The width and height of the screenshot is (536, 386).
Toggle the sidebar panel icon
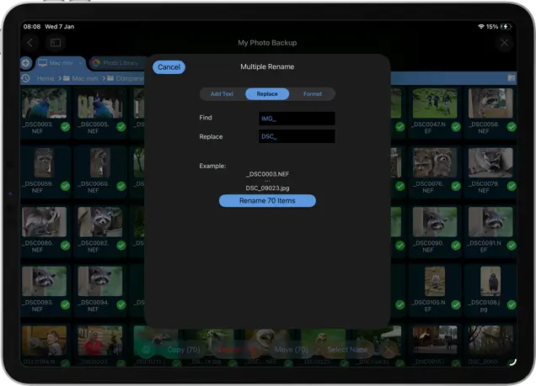[x=56, y=43]
